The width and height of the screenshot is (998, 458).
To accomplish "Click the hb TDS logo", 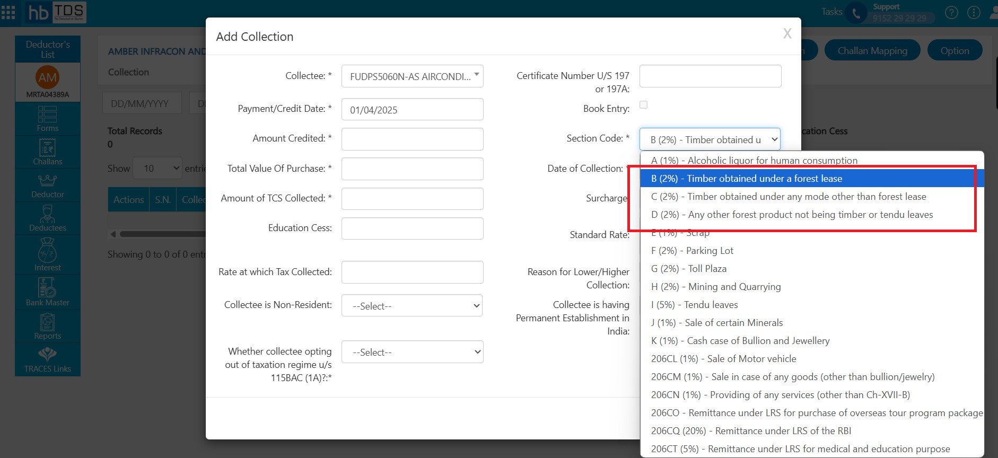I will pyautogui.click(x=56, y=12).
